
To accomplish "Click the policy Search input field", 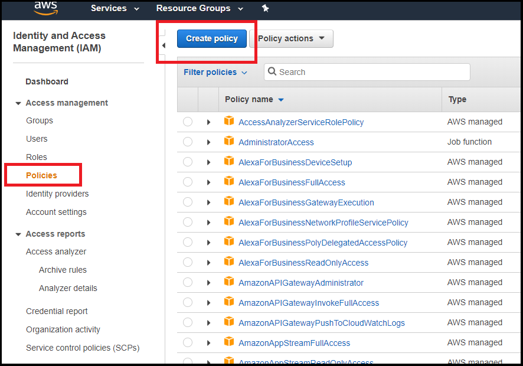I will 372,72.
